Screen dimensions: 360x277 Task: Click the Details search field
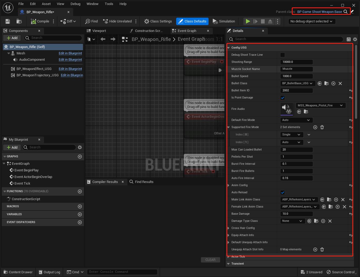pyautogui.click(x=285, y=39)
